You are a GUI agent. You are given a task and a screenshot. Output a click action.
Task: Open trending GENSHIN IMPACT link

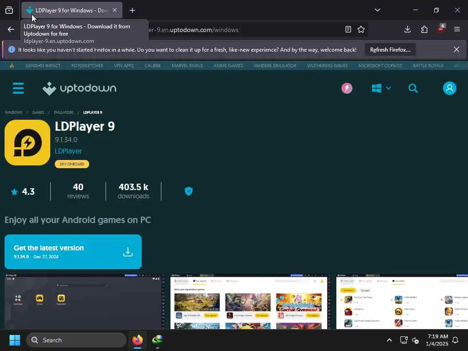(x=43, y=66)
